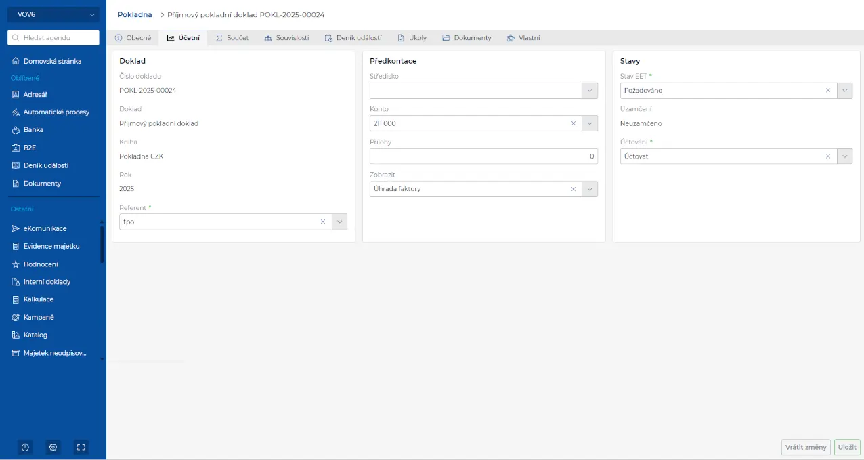Open Adresář from the sidebar

point(35,95)
